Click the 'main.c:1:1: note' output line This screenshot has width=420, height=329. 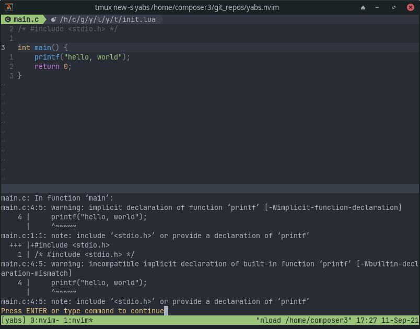click(x=155, y=236)
